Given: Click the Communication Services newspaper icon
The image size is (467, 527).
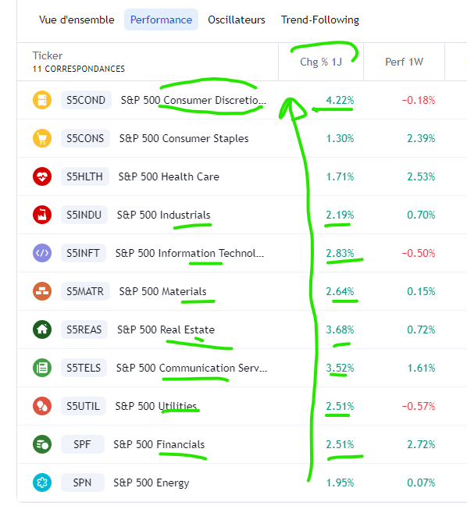Looking at the screenshot, I should point(42,368).
